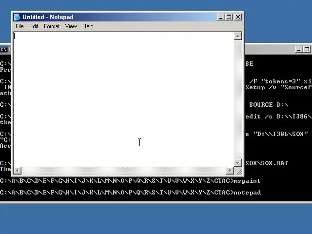Click Notepad horizontal scrollbar right arrow
The image size is (312, 234).
[x=230, y=171]
